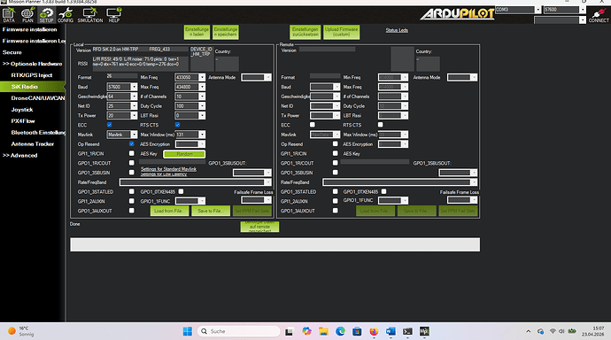611x340 pixels.
Task: Expand the local Mavlink dropdown
Action: point(134,135)
